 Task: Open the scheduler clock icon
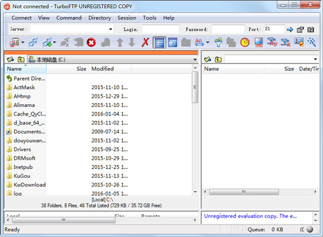(x=245, y=42)
